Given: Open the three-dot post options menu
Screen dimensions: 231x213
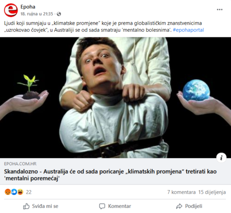Looking at the screenshot, I should [220, 9].
